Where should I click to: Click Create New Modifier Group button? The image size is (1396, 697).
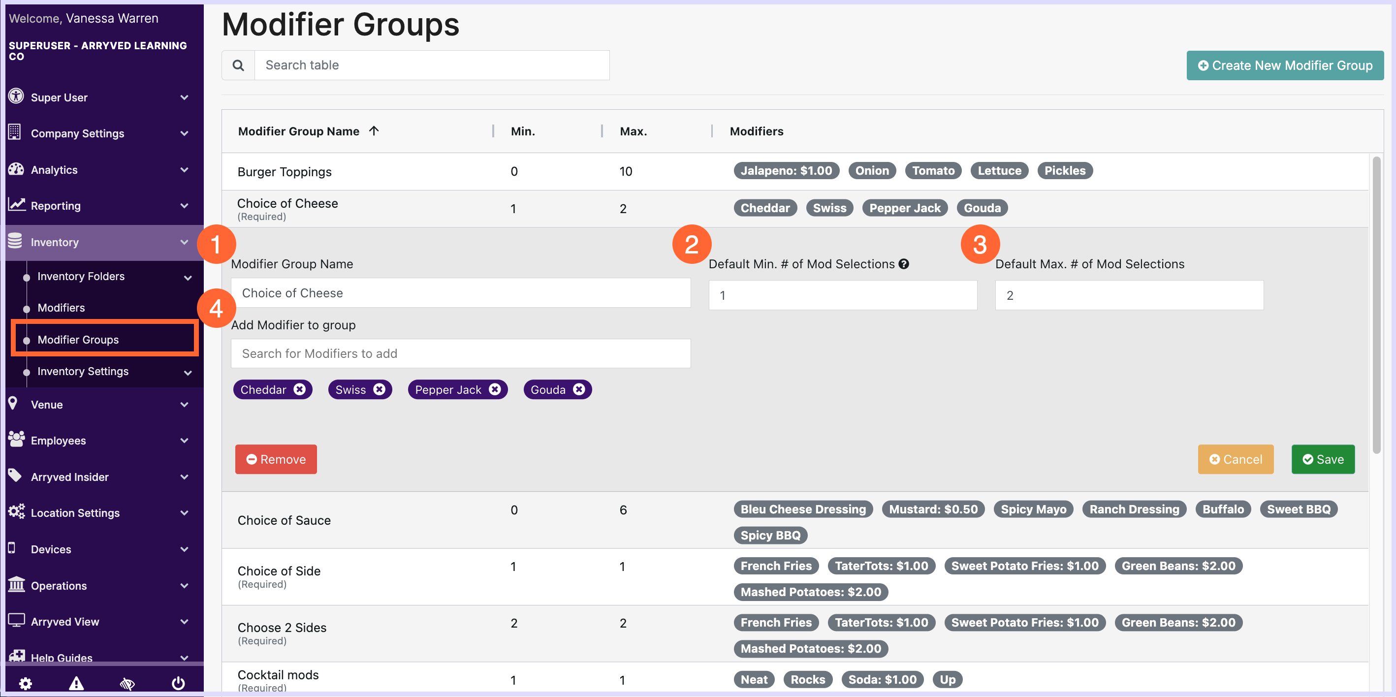(1284, 65)
